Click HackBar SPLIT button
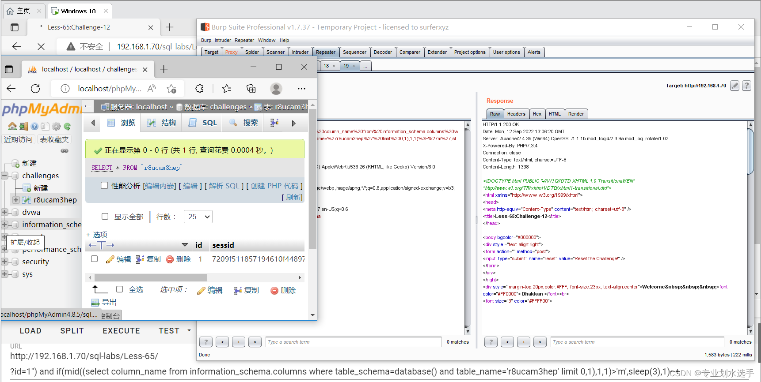The image size is (761, 382). pos(72,330)
